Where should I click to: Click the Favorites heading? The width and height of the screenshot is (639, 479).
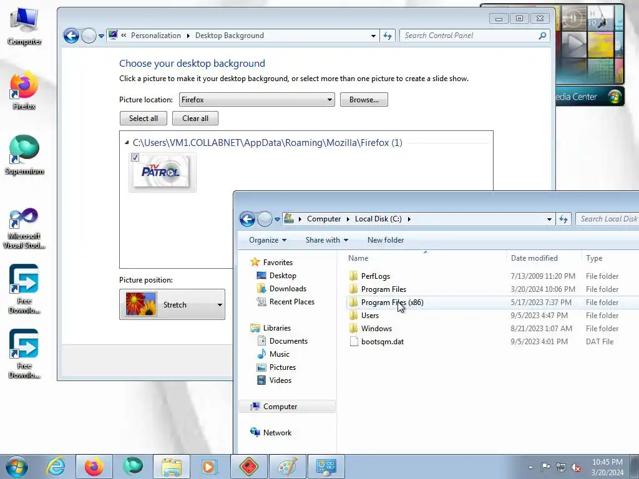[271, 263]
